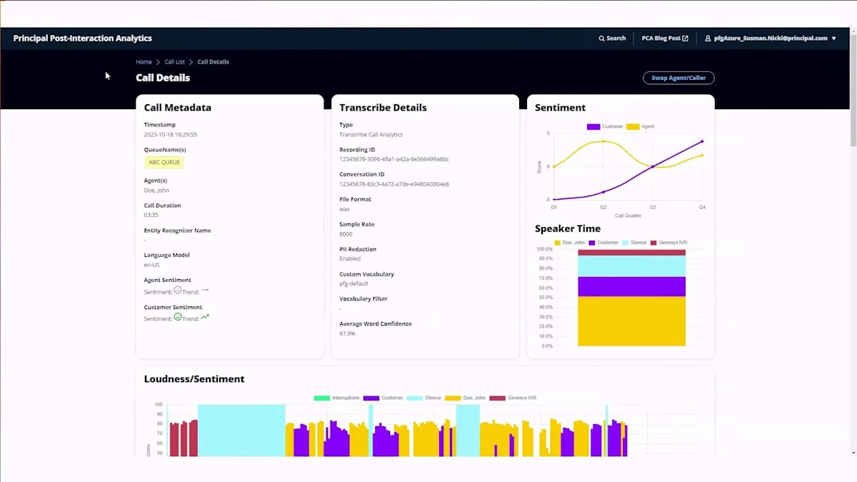Select the language model value en-US
857x482 pixels.
pos(151,265)
